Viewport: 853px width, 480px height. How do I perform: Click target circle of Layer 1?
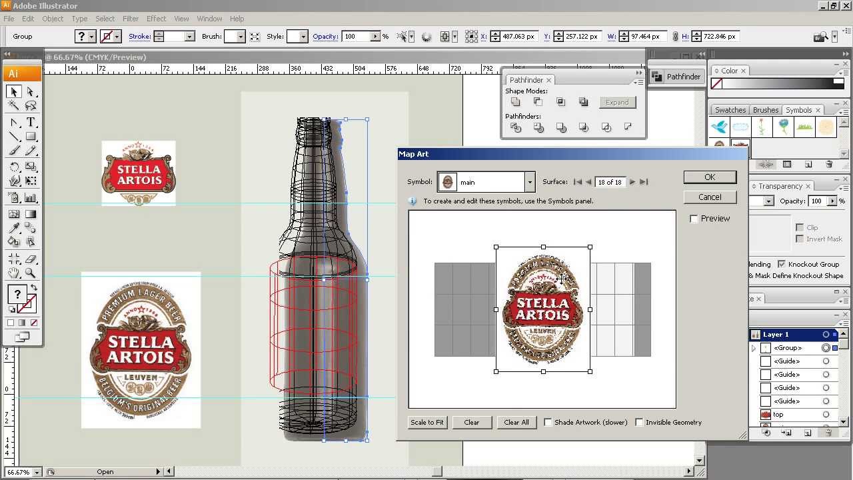click(x=826, y=335)
